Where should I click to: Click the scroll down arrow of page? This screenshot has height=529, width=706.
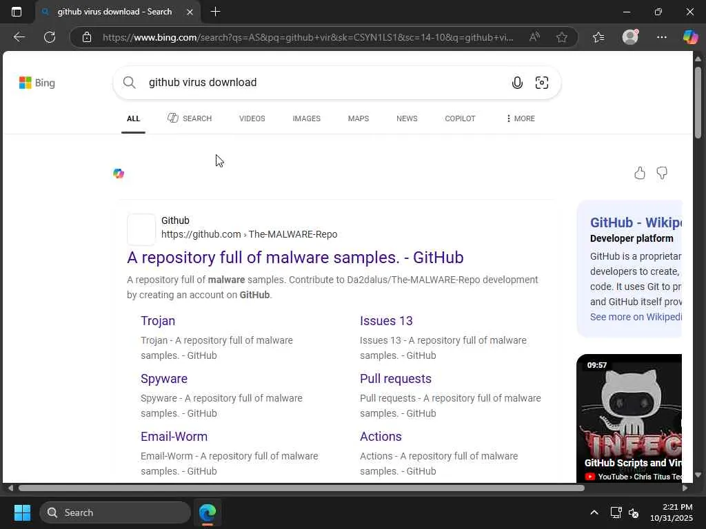point(698,475)
